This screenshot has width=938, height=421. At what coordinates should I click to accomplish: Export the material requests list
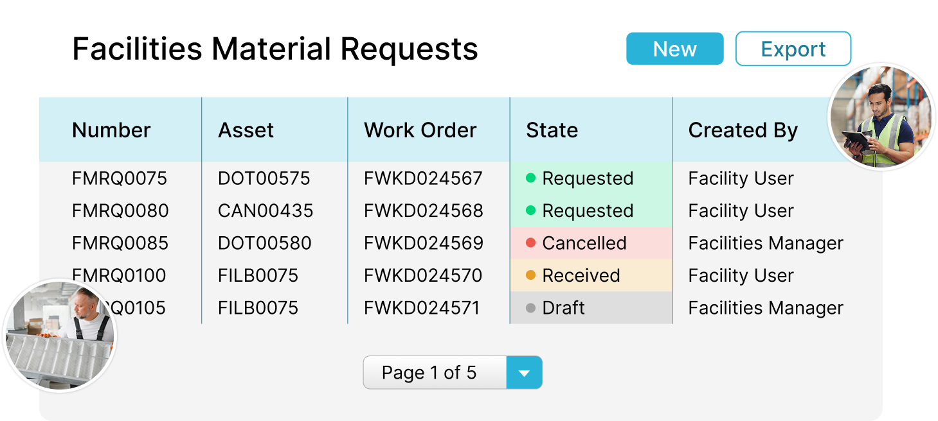[793, 49]
